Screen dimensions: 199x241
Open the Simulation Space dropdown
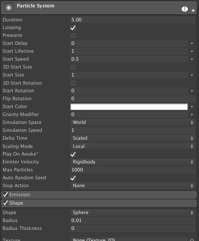tap(133, 122)
